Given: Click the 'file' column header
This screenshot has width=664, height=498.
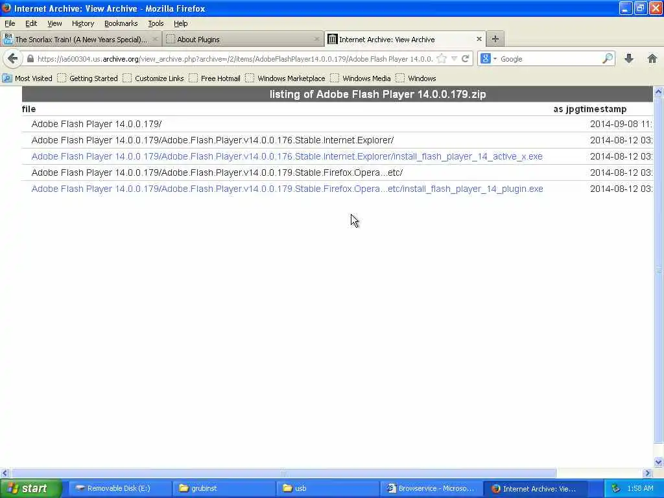Looking at the screenshot, I should [29, 109].
